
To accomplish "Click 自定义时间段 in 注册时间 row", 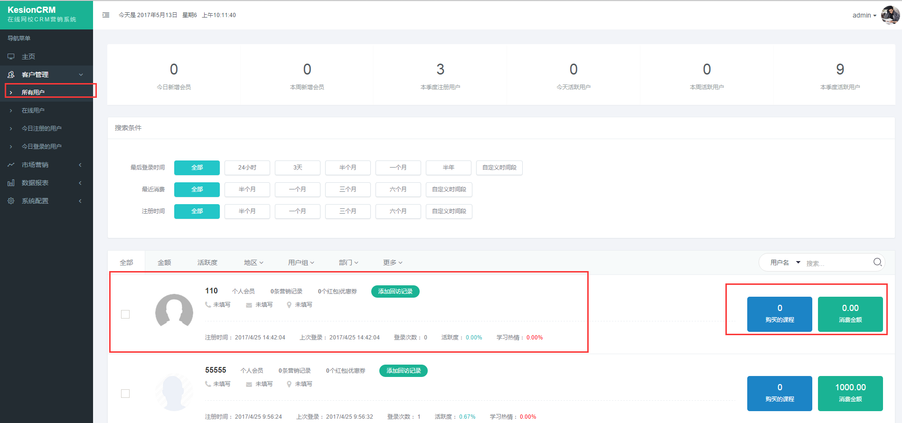I will tap(449, 211).
